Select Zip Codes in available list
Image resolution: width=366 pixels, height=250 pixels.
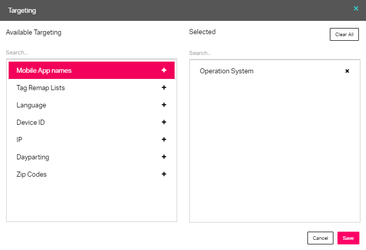coord(92,174)
